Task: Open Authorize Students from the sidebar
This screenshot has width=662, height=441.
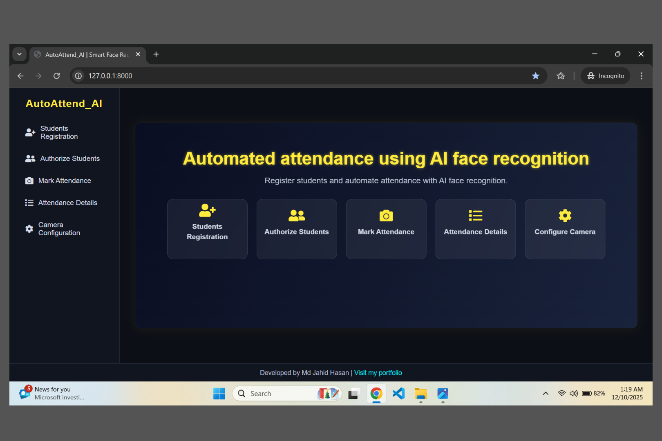Action: (69, 158)
